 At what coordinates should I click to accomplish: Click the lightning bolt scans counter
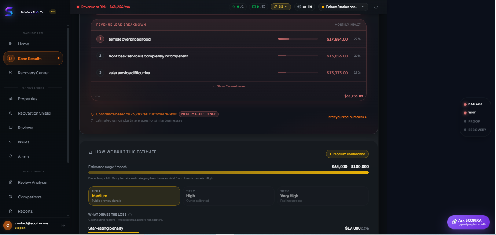(x=238, y=7)
